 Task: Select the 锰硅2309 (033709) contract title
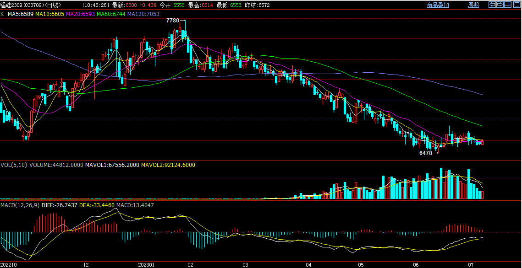pos(22,5)
